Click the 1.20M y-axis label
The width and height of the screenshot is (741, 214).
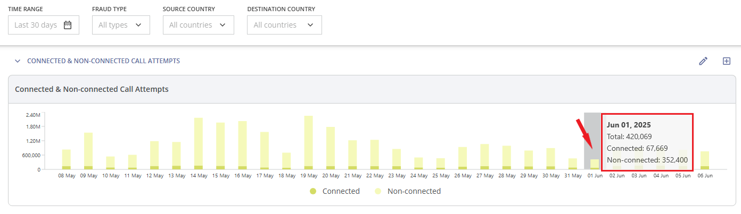pyautogui.click(x=33, y=141)
